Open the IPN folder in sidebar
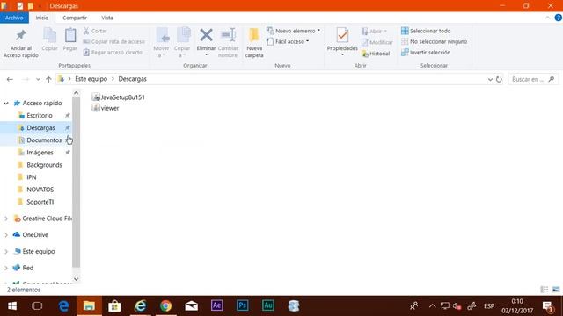The height and width of the screenshot is (316, 563). click(x=32, y=177)
